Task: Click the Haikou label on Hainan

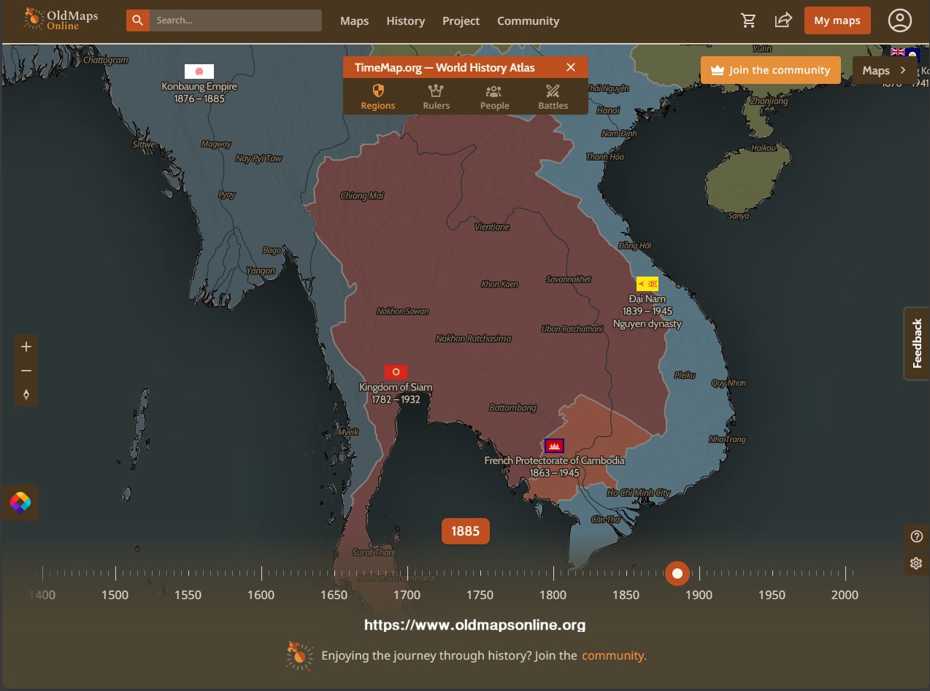Action: 764,148
